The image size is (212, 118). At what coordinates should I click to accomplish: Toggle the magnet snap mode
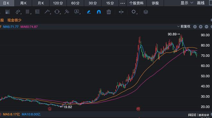(99, 12)
